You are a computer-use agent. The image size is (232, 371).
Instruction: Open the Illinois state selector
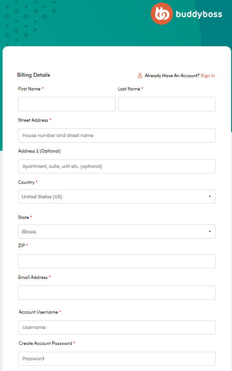[x=117, y=231]
